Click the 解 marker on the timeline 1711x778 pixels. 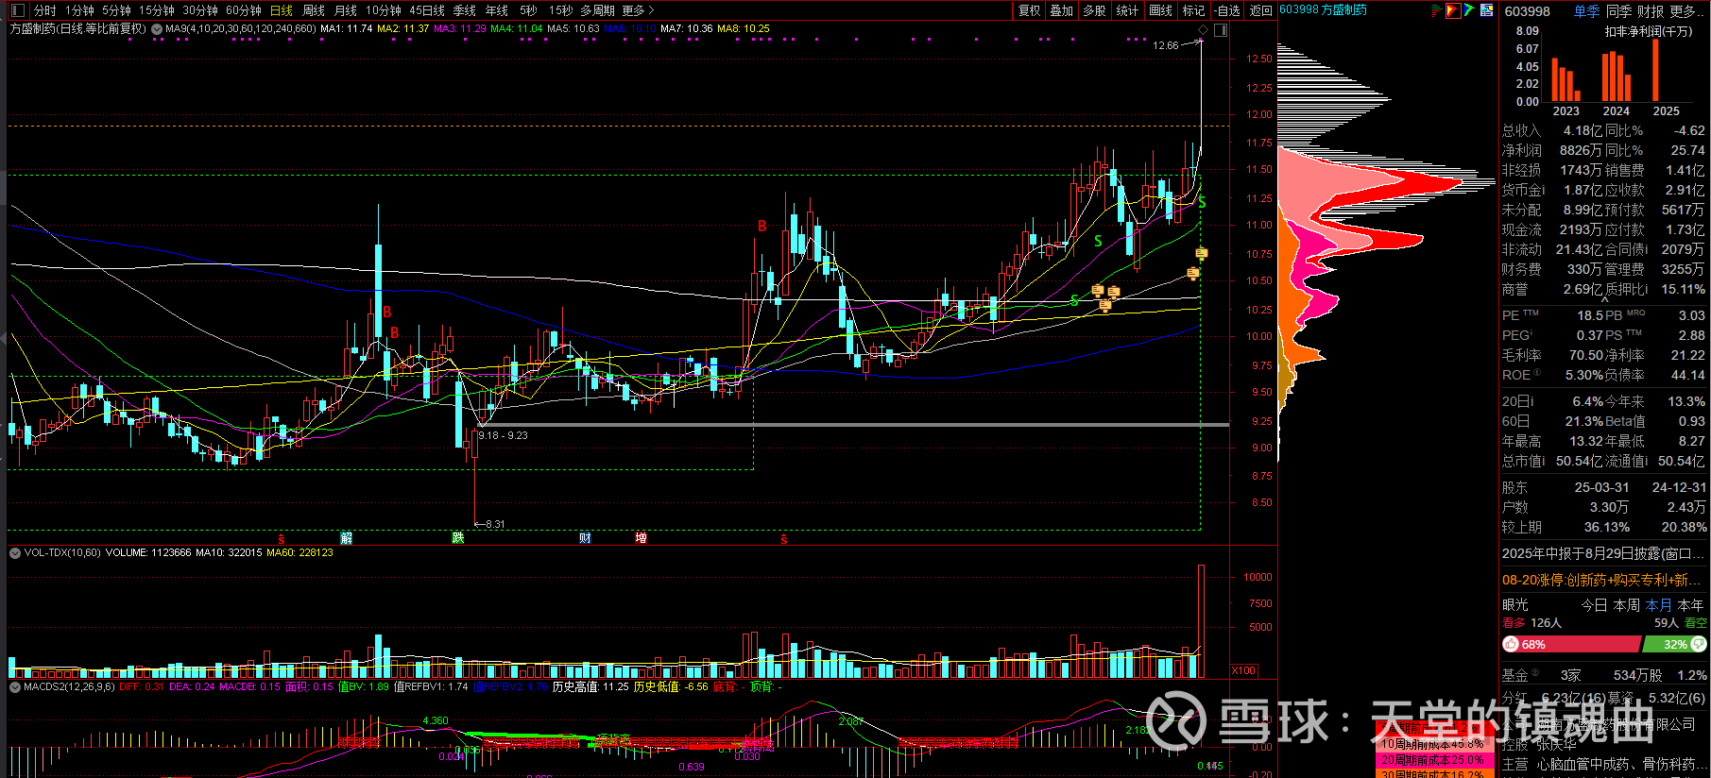point(347,538)
